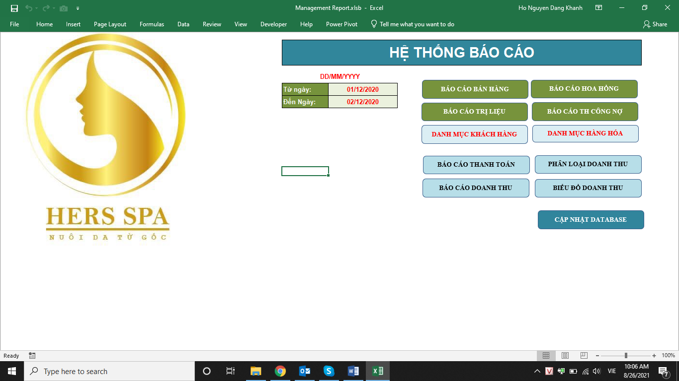Screen dimensions: 679x381
Task: Click the 100% zoom level indicator
Action: coord(668,356)
